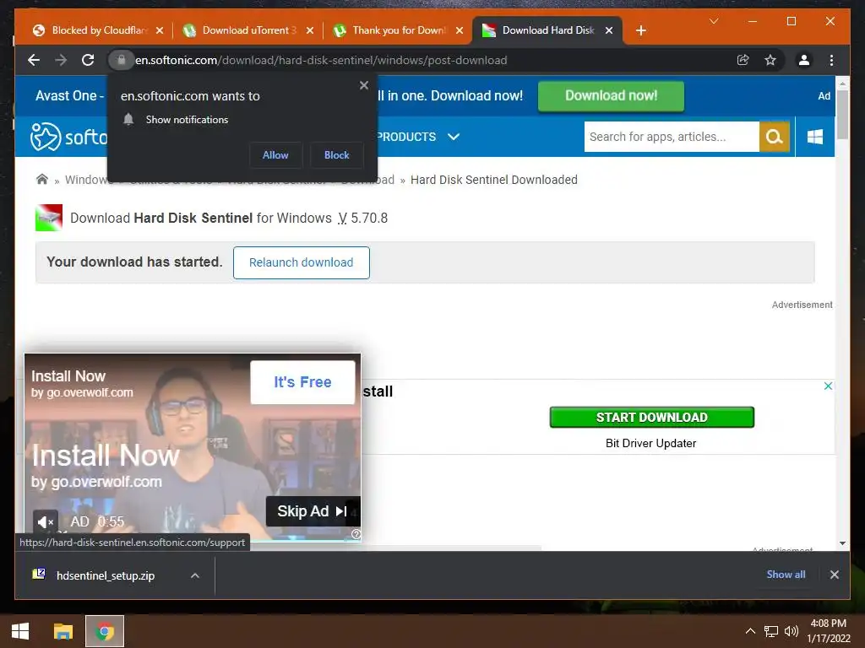Click the Search for apps input field
This screenshot has width=865, height=648.
click(672, 137)
